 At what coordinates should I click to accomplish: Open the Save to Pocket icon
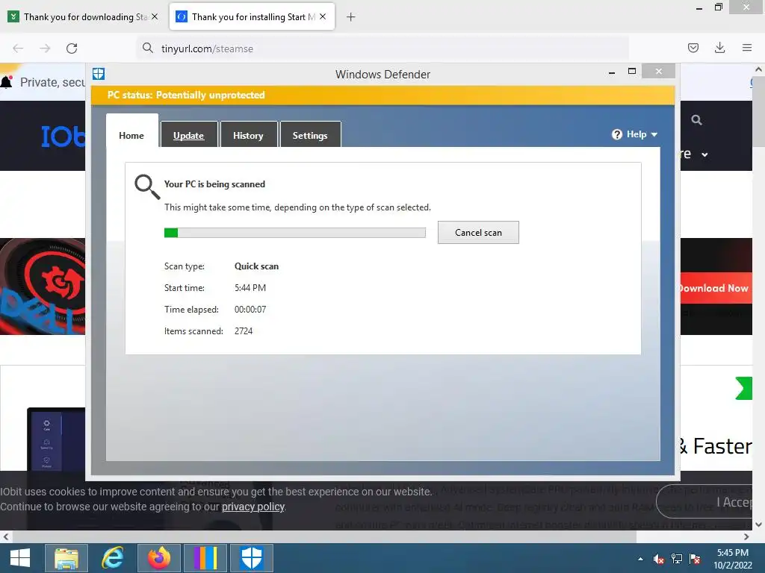click(x=693, y=48)
